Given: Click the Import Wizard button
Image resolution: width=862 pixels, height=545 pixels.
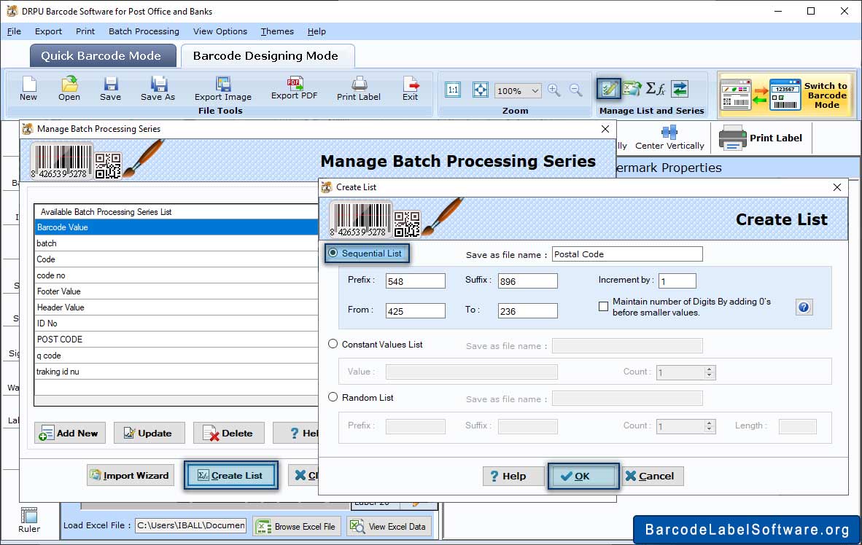Looking at the screenshot, I should tap(131, 475).
